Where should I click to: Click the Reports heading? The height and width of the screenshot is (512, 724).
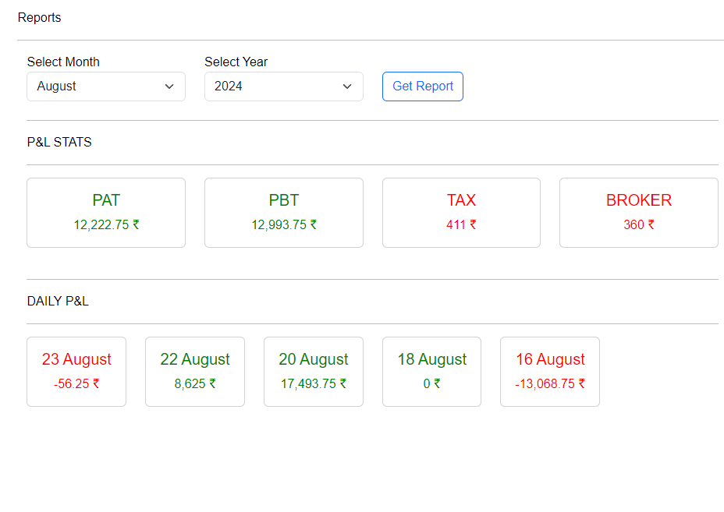39,17
